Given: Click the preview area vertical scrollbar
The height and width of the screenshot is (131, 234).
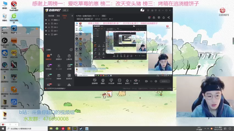Looking at the screenshot, I should click(172, 39).
